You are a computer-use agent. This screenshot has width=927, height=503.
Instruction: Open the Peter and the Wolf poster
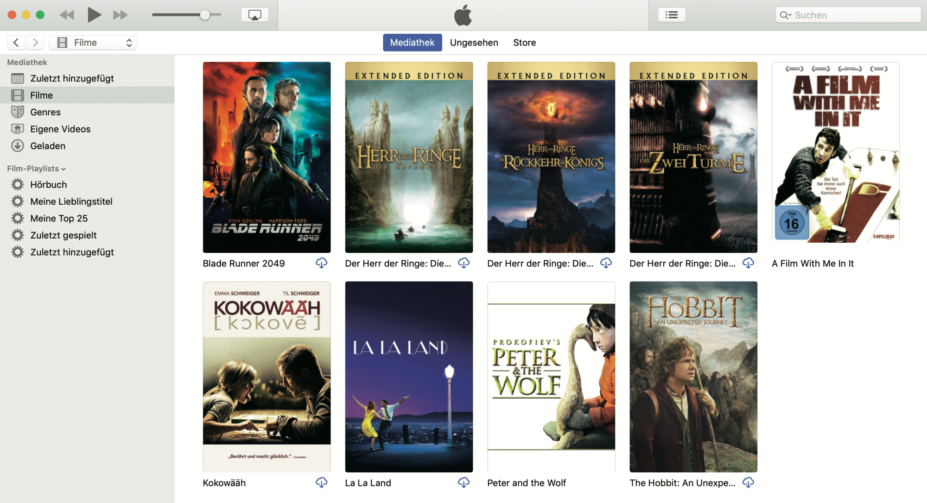(x=551, y=377)
